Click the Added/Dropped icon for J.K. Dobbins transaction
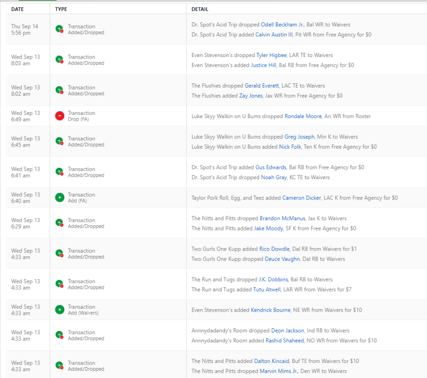This screenshot has width=427, height=378. point(60,284)
